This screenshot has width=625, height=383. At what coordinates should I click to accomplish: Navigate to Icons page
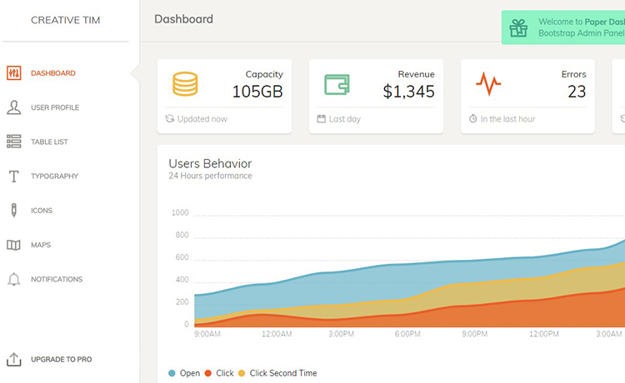(42, 211)
